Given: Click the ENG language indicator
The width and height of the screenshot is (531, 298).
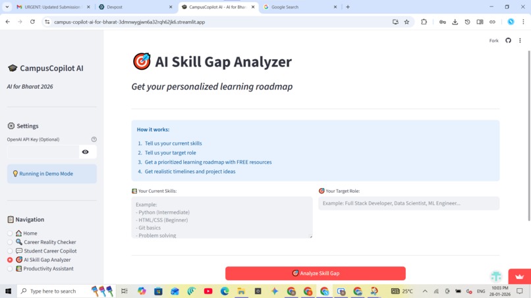Looking at the screenshot, I should [x=481, y=291].
